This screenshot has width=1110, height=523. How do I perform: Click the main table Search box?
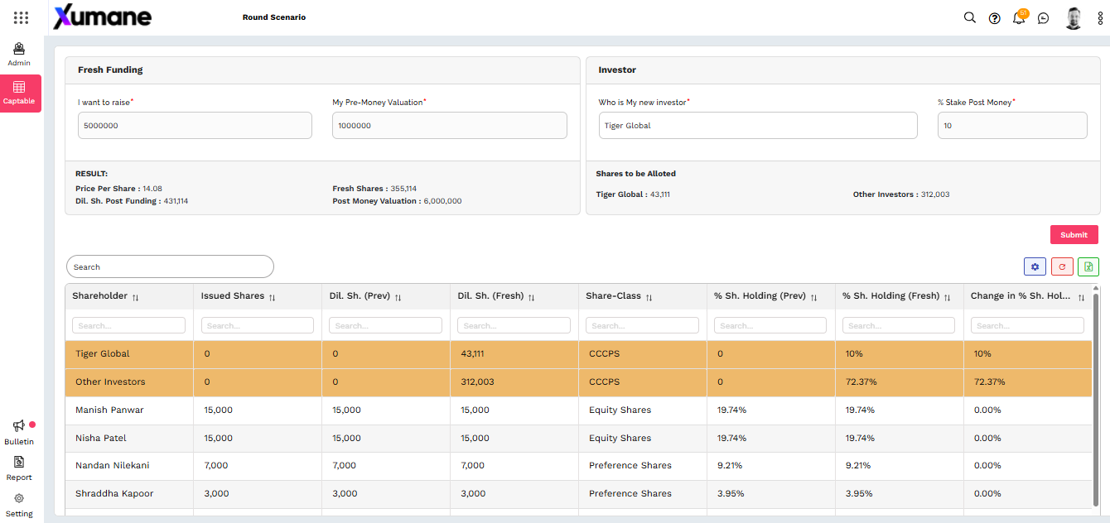pyautogui.click(x=170, y=266)
